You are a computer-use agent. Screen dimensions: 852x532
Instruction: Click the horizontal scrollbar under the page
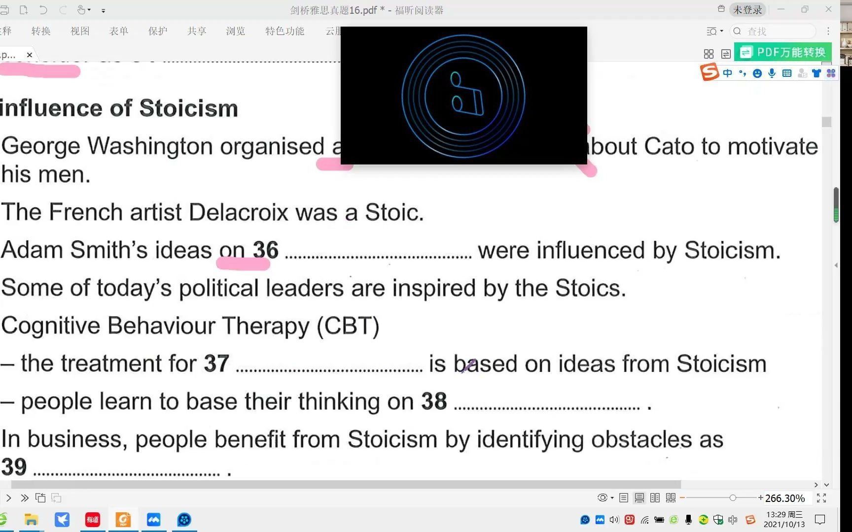(x=345, y=485)
